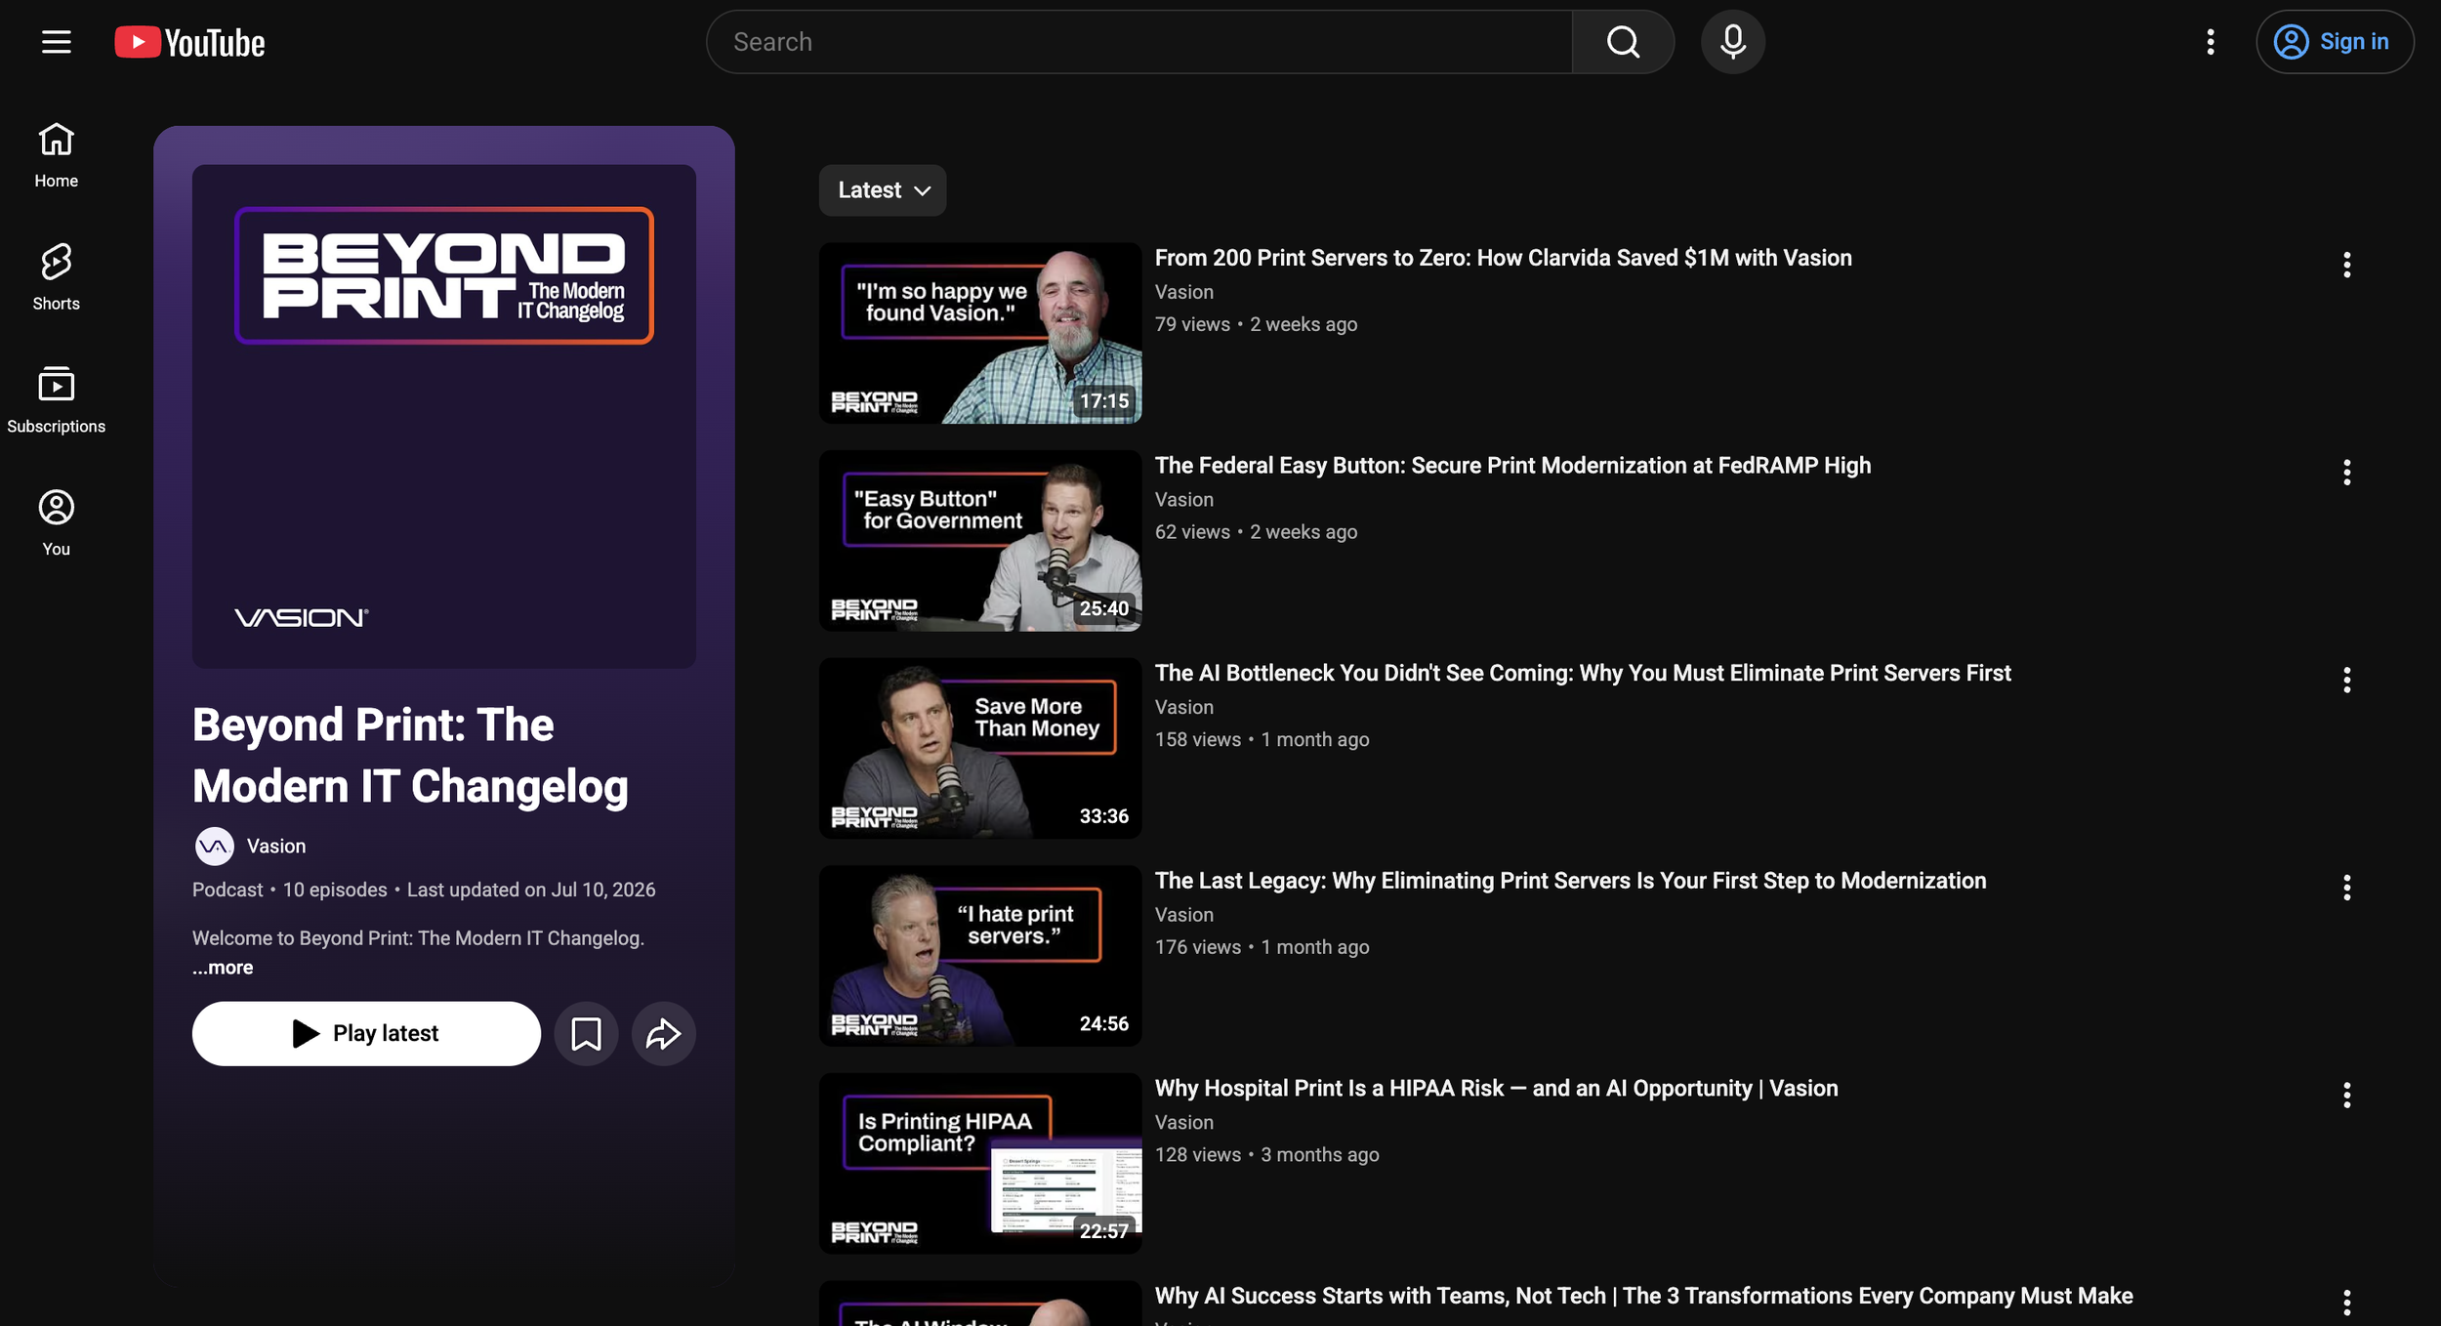Viewport: 2441px width, 1326px height.
Task: Open options for the AI Success Starts video
Action: [2347, 1303]
